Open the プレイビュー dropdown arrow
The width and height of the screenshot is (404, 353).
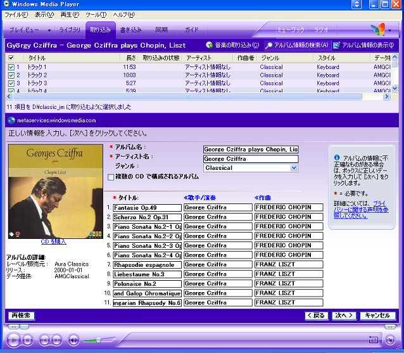coord(49,30)
